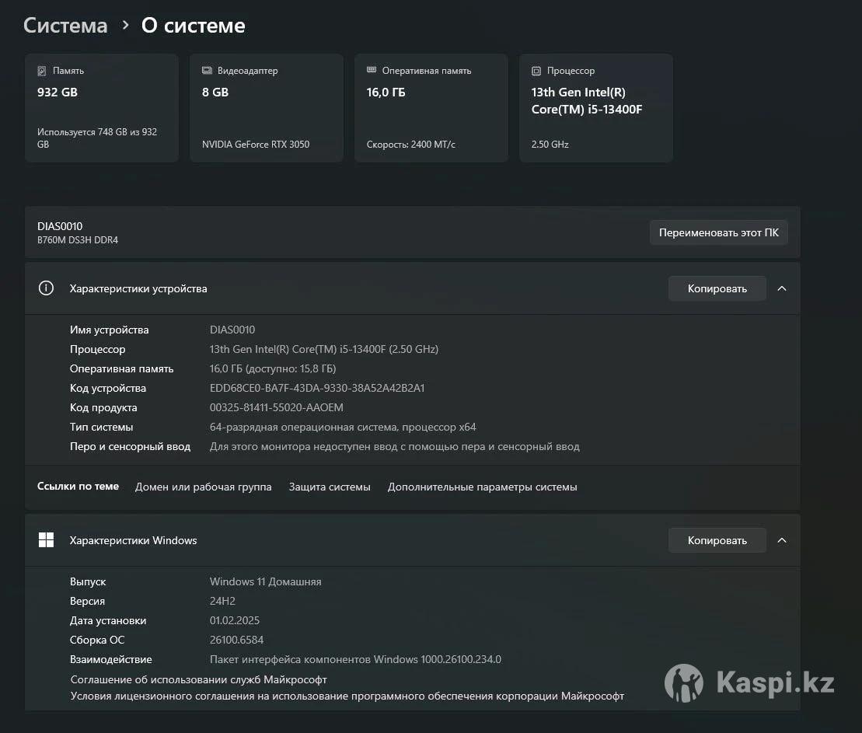Go back to Система in the breadcrumb

[65, 26]
